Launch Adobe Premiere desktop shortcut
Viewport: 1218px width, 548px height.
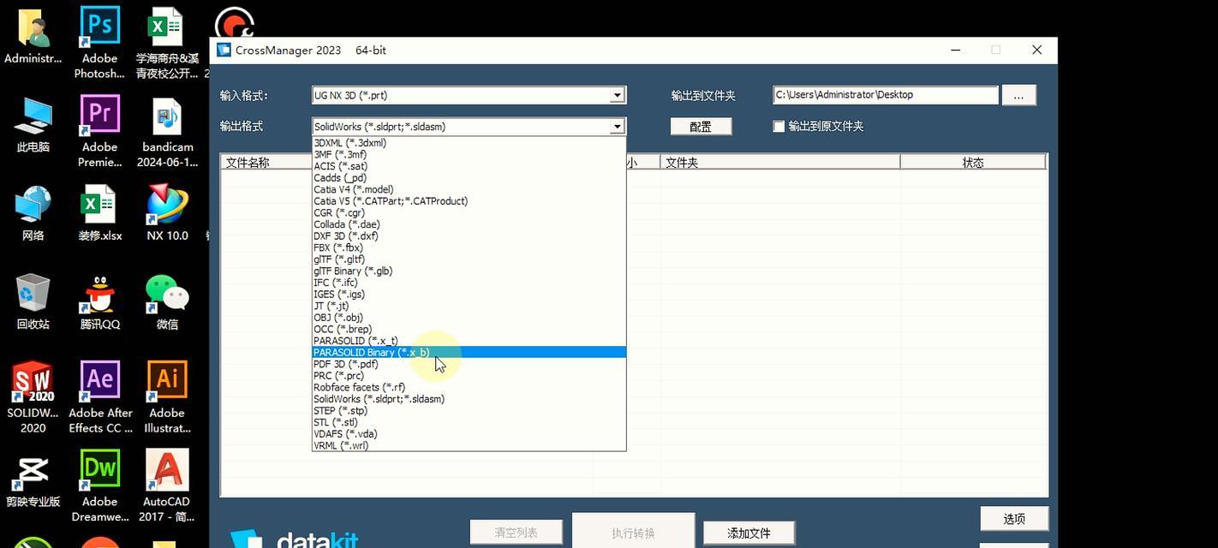coord(99,132)
